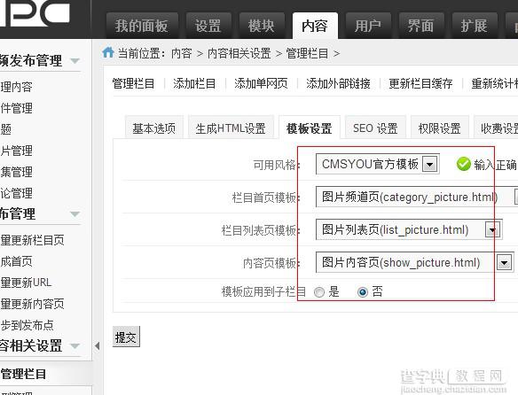Open the 可用风格 style dropdown
The image size is (518, 395).
point(378,164)
